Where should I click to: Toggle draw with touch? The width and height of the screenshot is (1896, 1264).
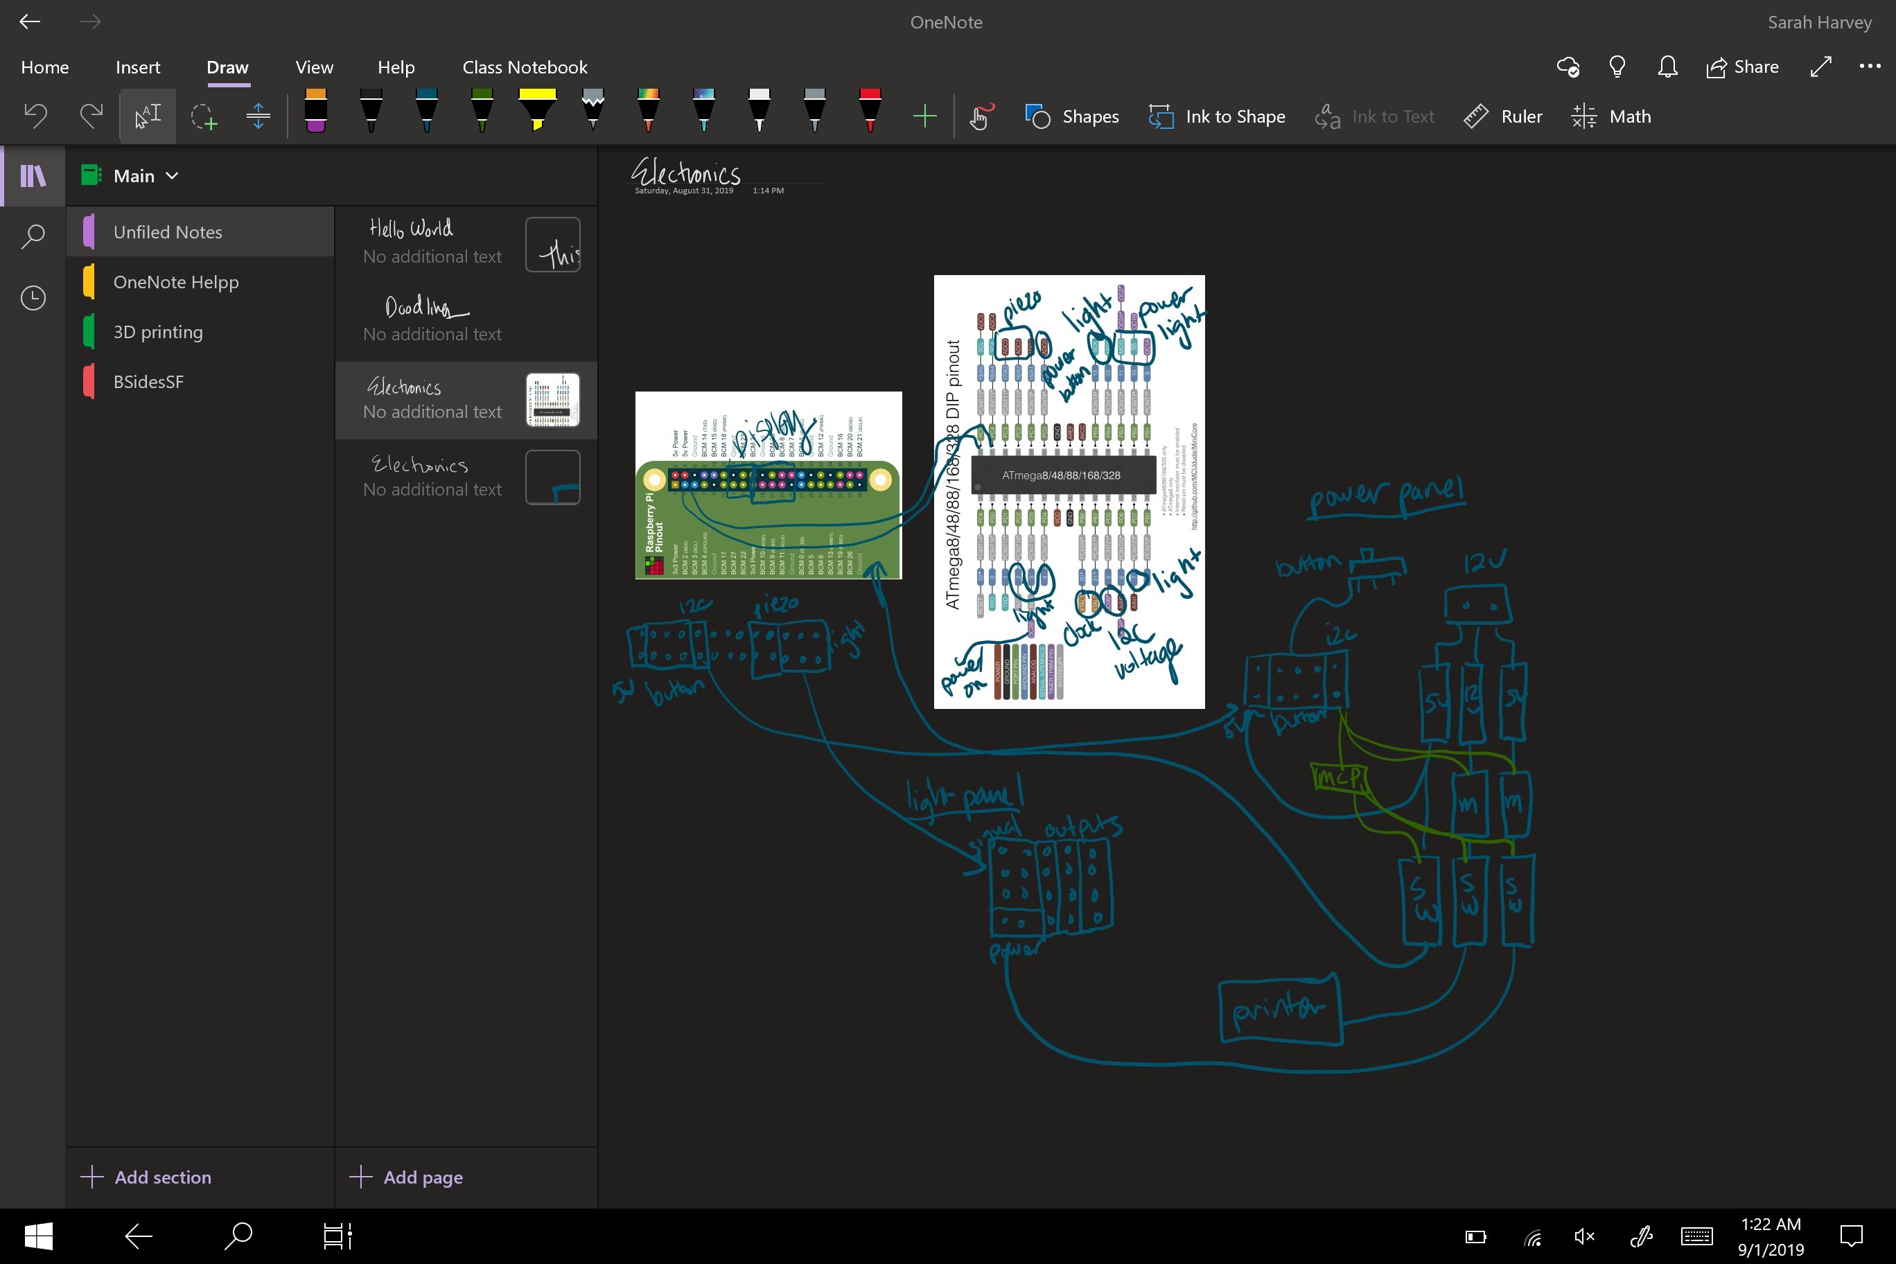coord(981,116)
